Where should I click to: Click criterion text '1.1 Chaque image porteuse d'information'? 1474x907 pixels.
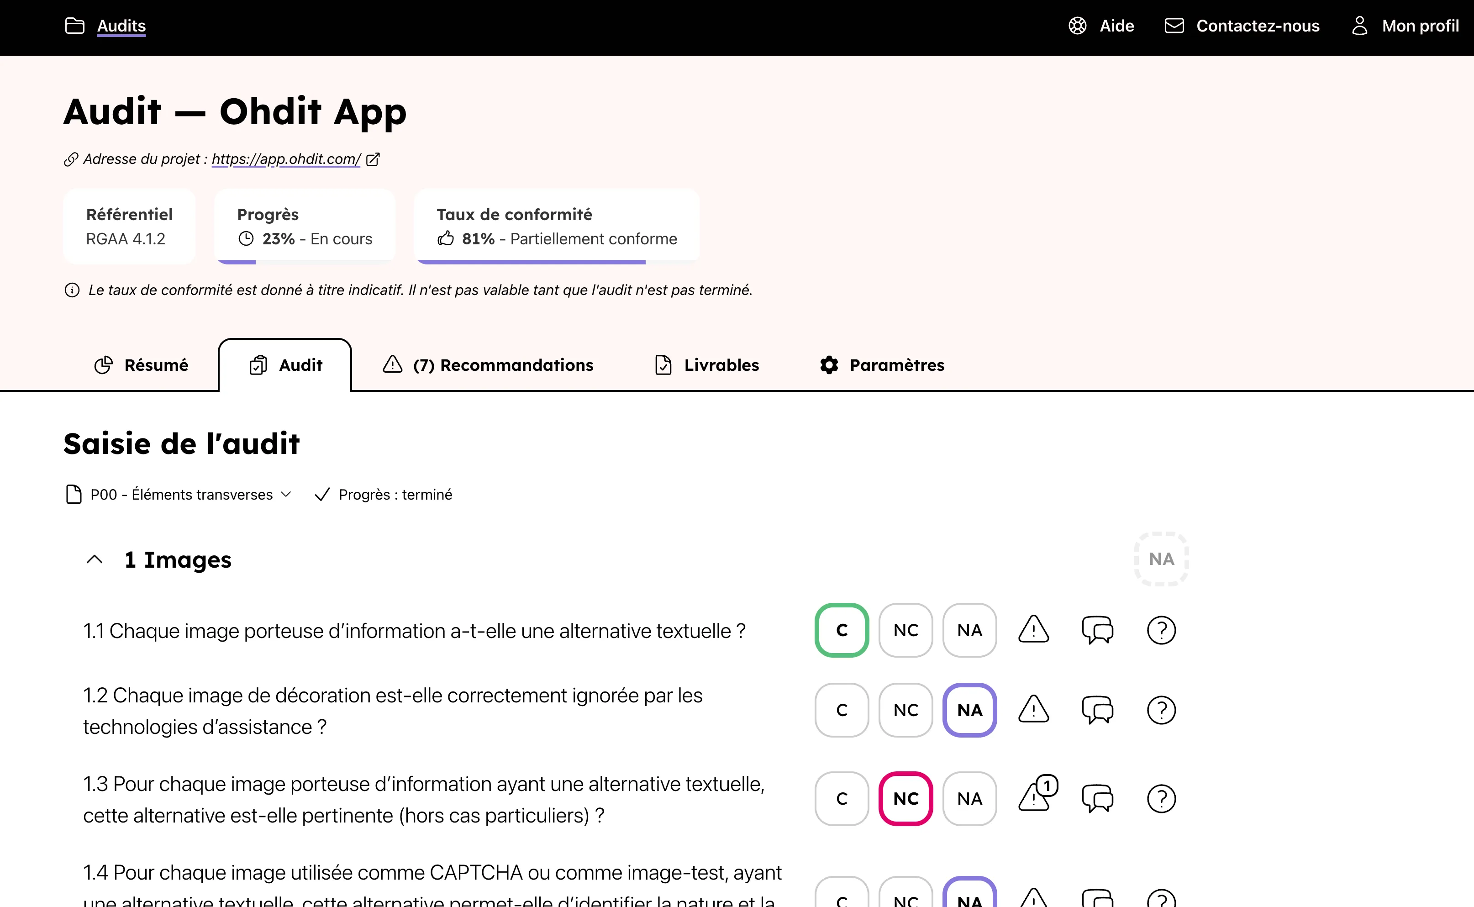(x=414, y=631)
